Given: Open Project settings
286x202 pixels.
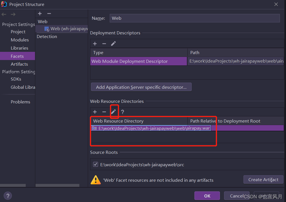Looking at the screenshot, I should pos(18,32).
